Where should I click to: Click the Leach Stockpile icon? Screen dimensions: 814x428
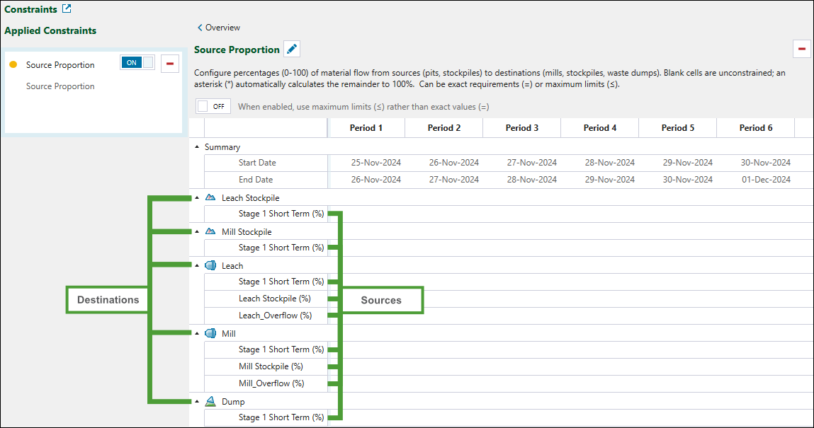point(210,198)
